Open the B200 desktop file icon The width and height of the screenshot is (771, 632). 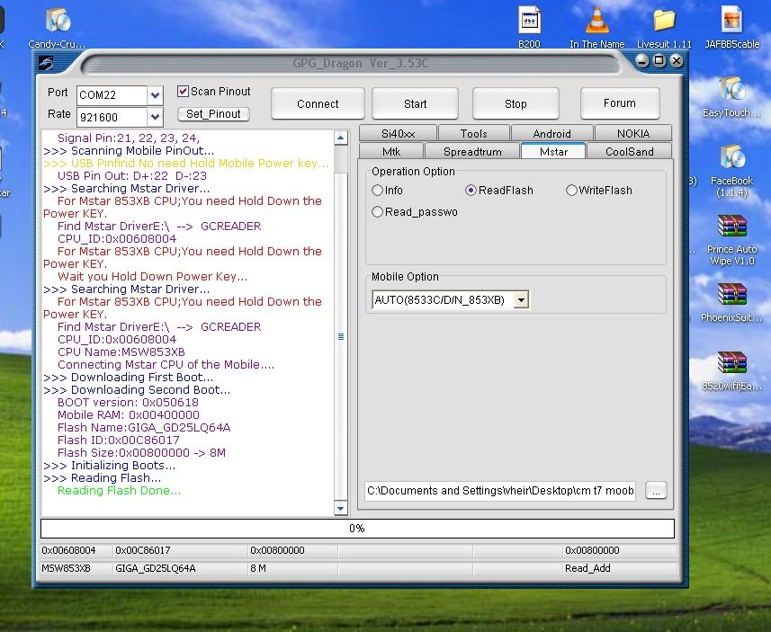(x=530, y=21)
